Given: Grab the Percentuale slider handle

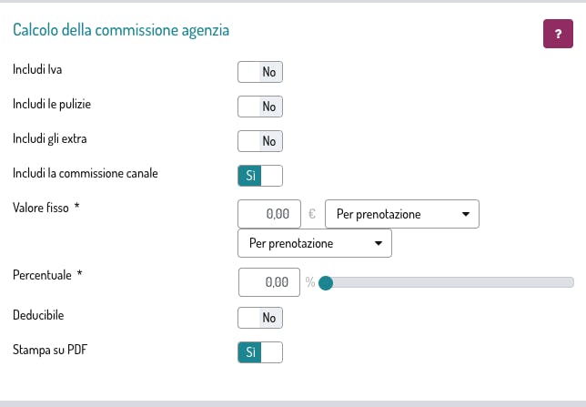Looking at the screenshot, I should pos(326,282).
